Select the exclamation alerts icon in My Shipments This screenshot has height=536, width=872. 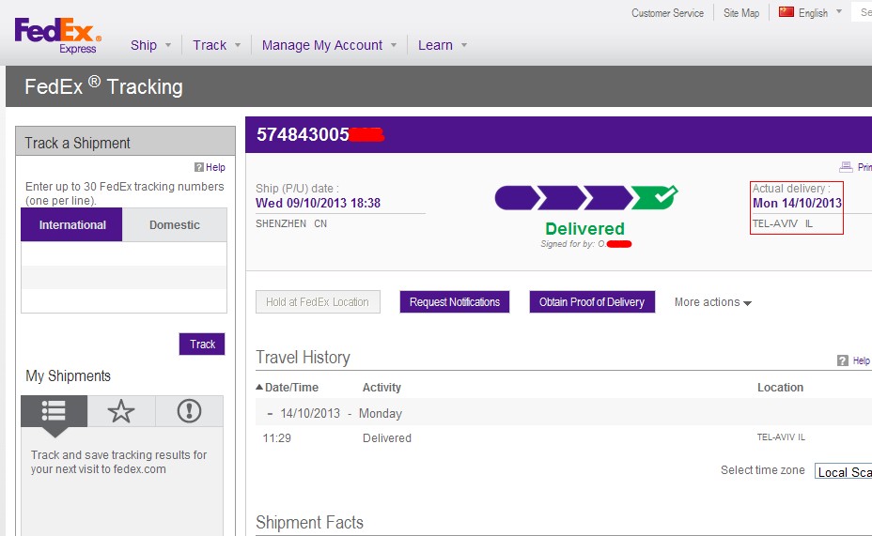click(x=189, y=411)
